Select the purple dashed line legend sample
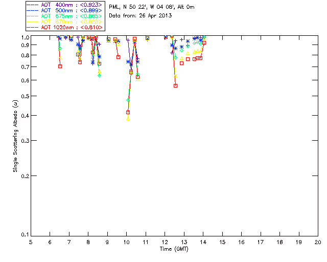Image resolution: width=327 pixels, height=262 pixels. pos(33,5)
